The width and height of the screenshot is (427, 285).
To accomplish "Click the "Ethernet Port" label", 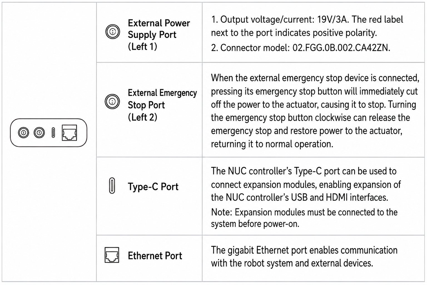I will (155, 255).
